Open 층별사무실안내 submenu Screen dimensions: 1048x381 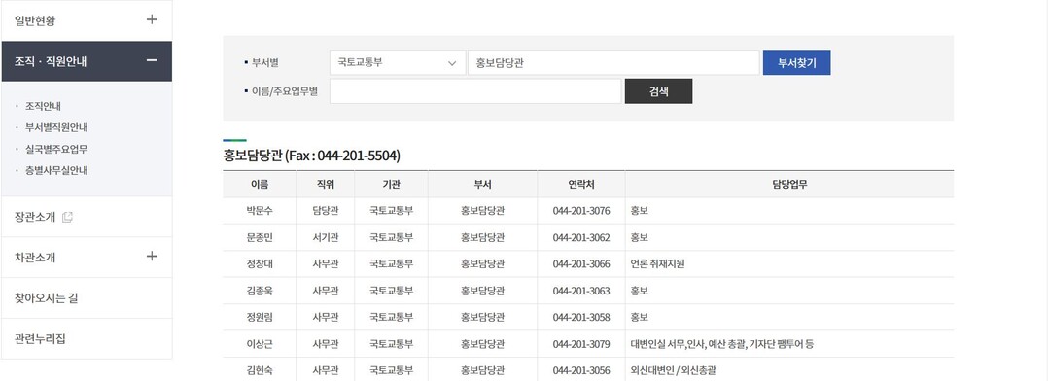[x=56, y=170]
